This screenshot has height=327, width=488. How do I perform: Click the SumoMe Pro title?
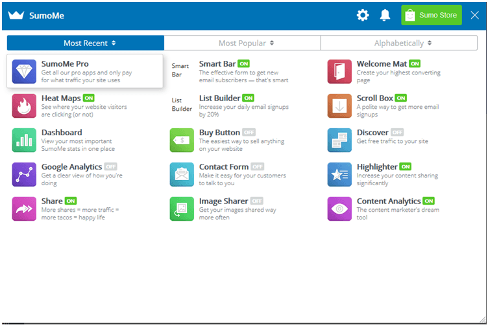click(65, 63)
